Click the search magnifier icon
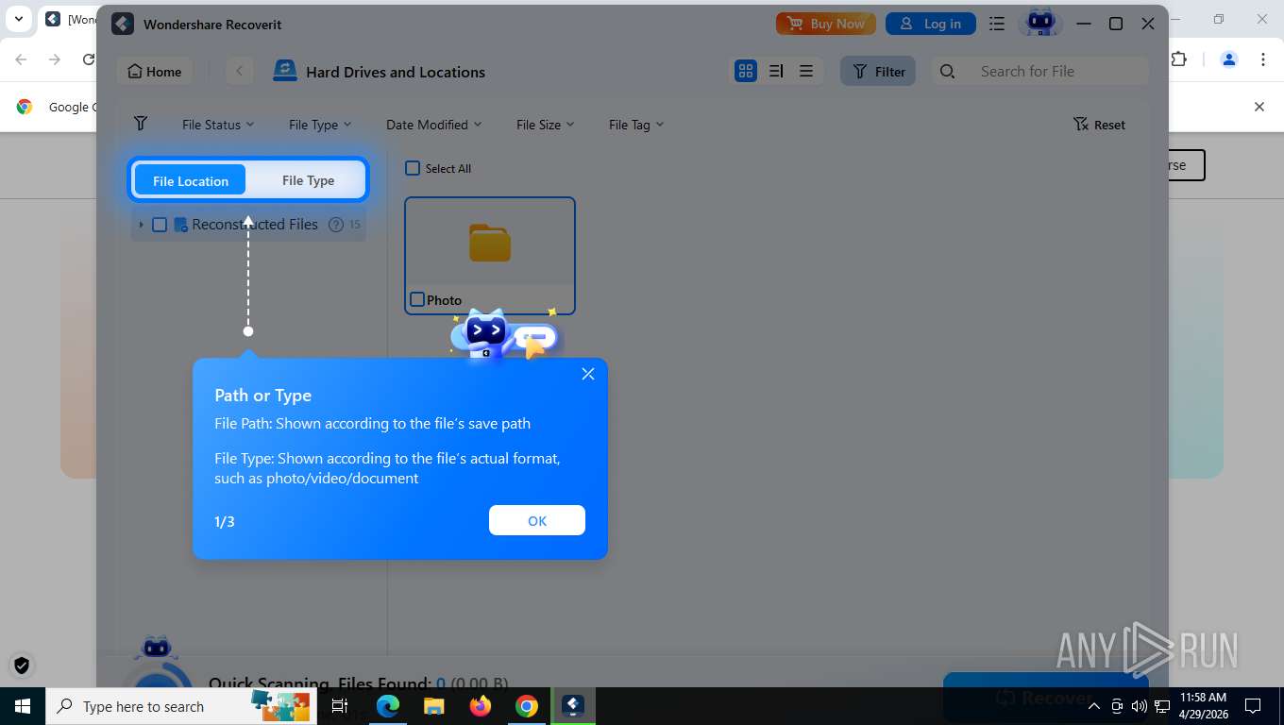The image size is (1284, 725). pos(948,71)
